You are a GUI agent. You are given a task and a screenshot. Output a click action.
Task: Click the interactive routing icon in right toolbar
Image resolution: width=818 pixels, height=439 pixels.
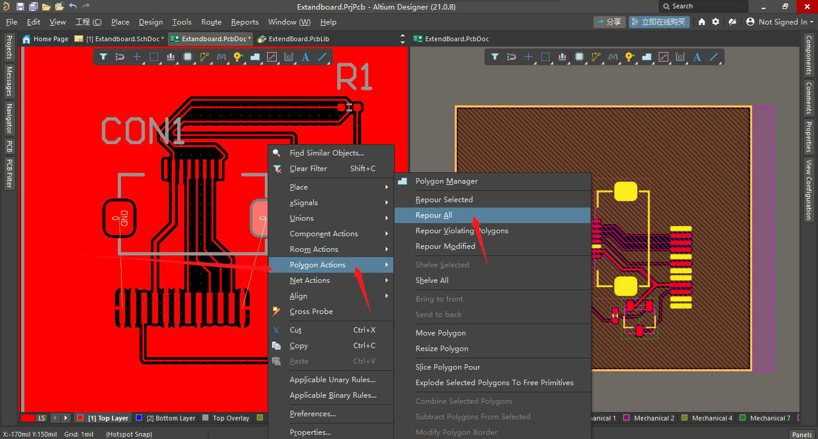click(x=596, y=57)
